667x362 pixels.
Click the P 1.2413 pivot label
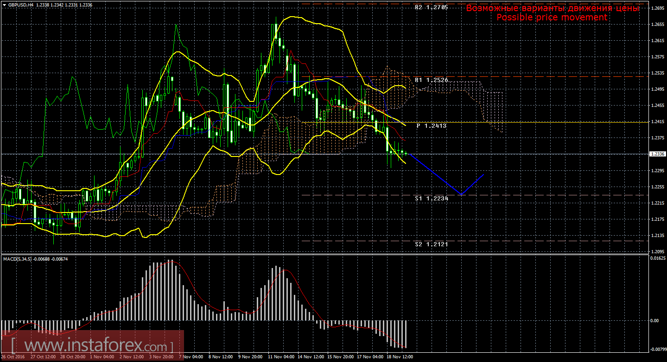pos(431,125)
